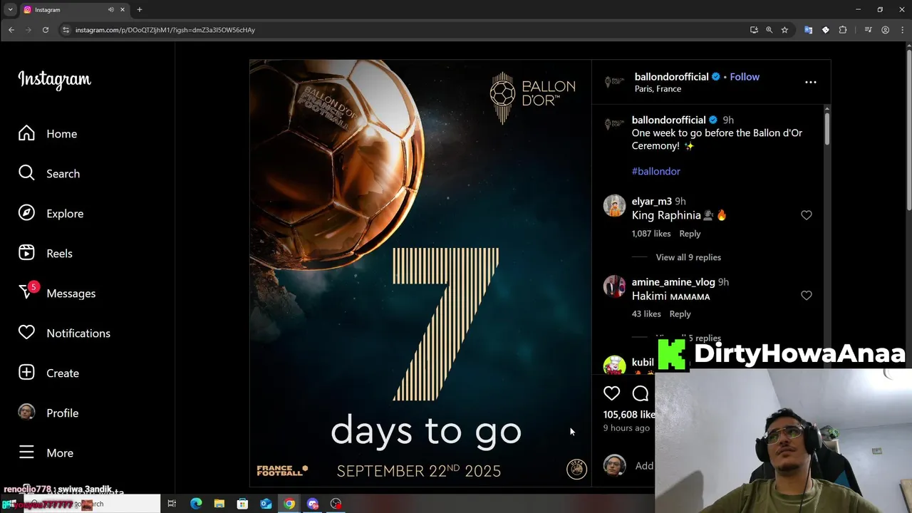The image size is (912, 513).
Task: Open media controls in Chrome toolbar
Action: click(x=868, y=30)
